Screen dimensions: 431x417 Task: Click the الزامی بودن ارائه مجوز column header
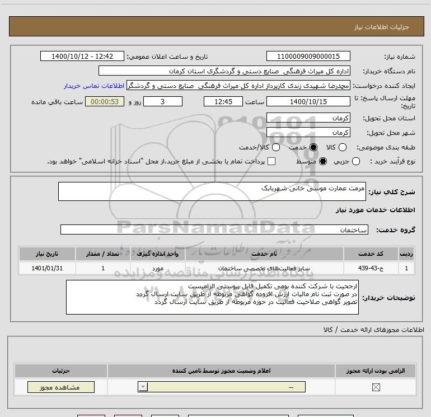(x=376, y=371)
